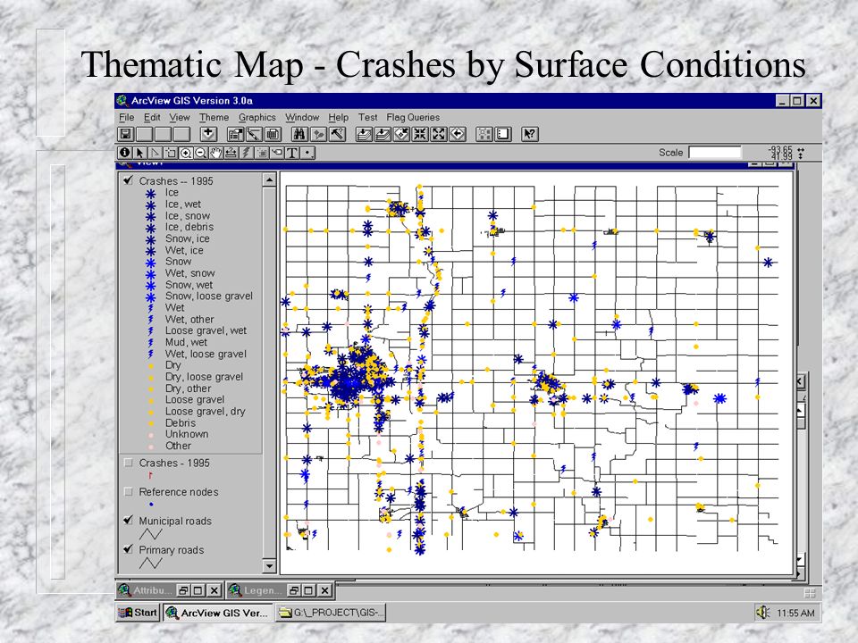The width and height of the screenshot is (858, 643).
Task: Select the Text T tool
Action: click(x=292, y=153)
